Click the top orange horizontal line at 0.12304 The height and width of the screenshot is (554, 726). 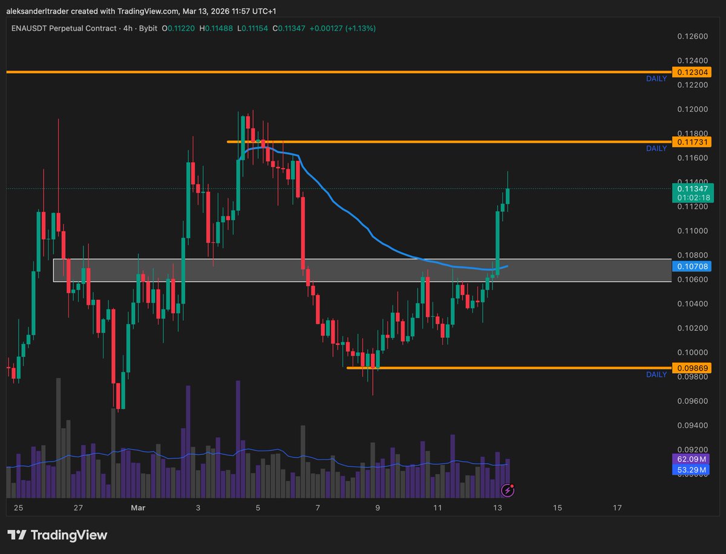pos(339,72)
